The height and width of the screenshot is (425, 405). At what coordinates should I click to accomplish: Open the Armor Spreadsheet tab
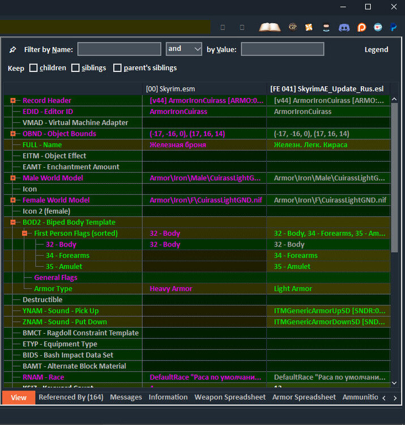coord(304,397)
